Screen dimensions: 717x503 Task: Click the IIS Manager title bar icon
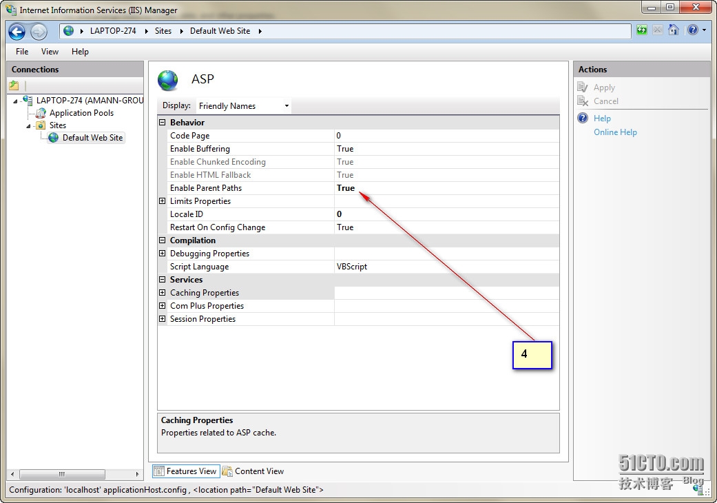(x=11, y=10)
